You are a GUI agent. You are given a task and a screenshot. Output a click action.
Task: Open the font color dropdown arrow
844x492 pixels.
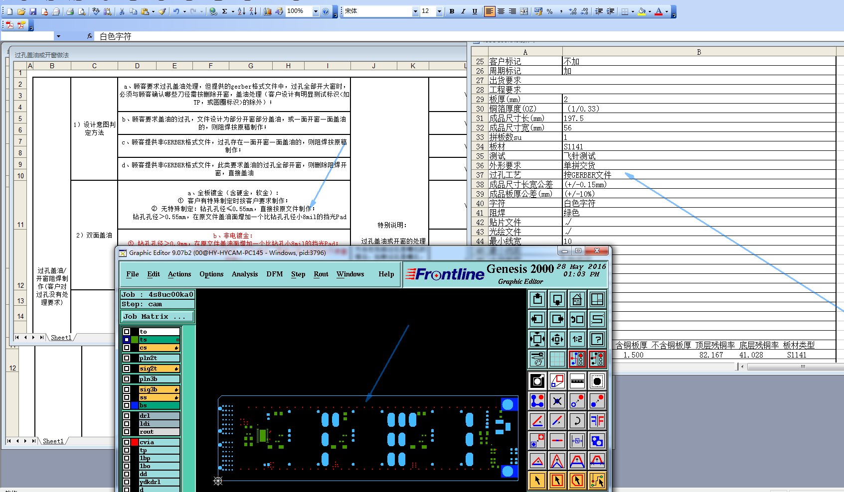pyautogui.click(x=667, y=11)
